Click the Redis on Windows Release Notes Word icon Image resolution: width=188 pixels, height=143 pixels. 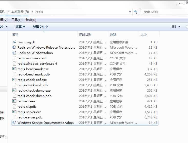(14, 47)
